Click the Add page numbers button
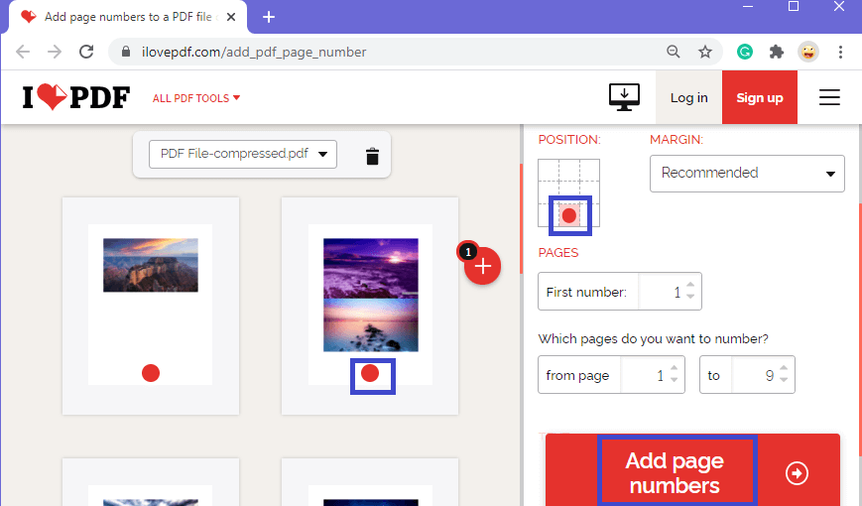This screenshot has width=862, height=506. [x=676, y=473]
